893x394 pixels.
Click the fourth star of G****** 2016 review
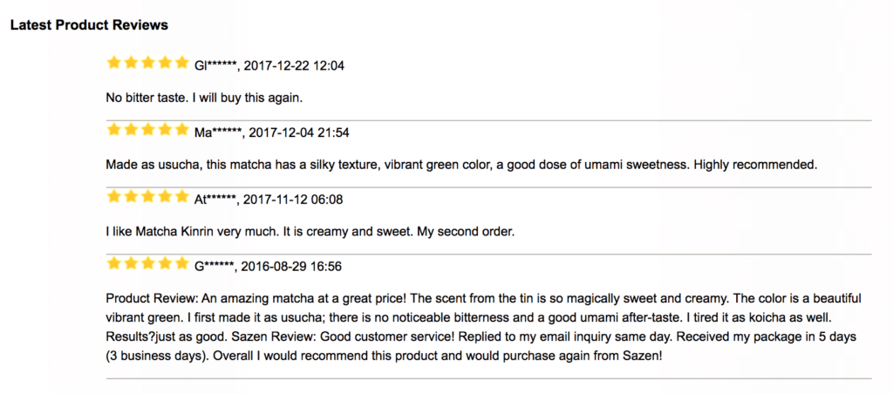[x=165, y=263]
